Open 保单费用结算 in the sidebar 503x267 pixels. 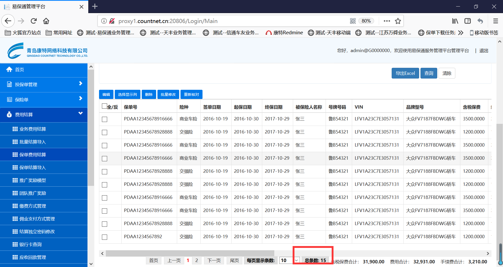pyautogui.click(x=32, y=154)
